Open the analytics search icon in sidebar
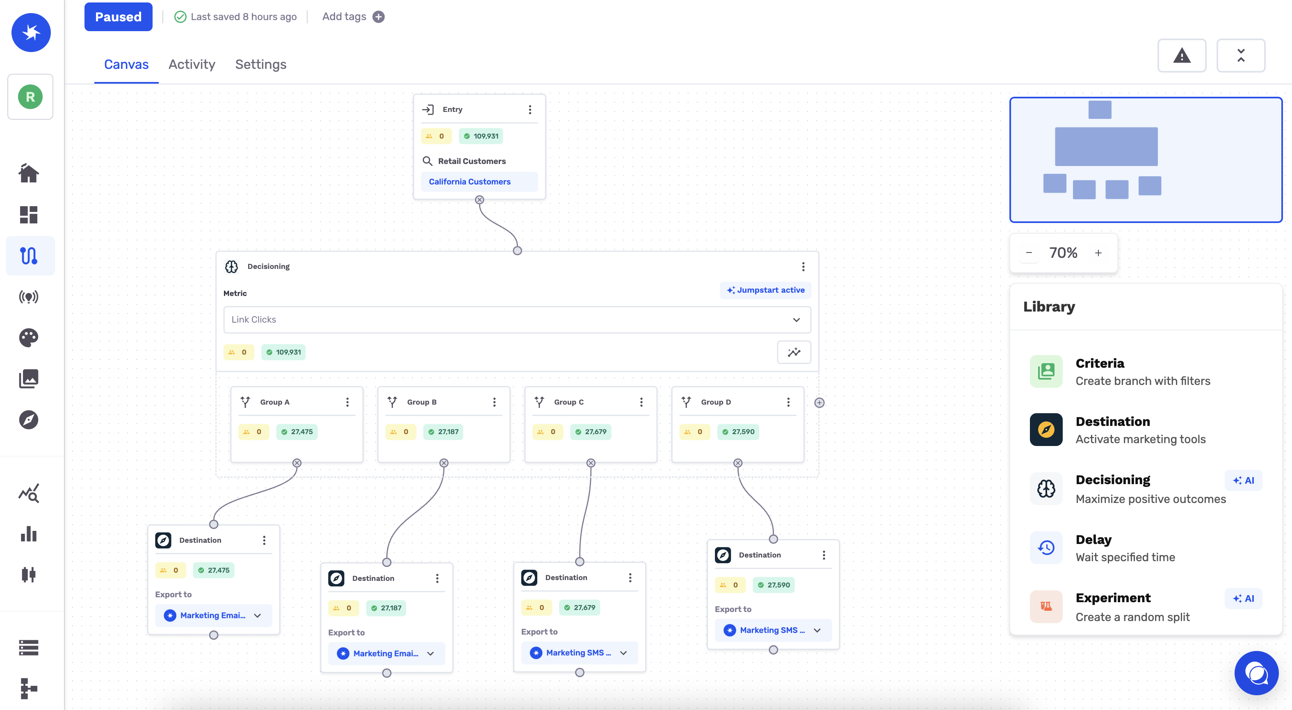Viewport: 1292px width, 710px height. (29, 494)
